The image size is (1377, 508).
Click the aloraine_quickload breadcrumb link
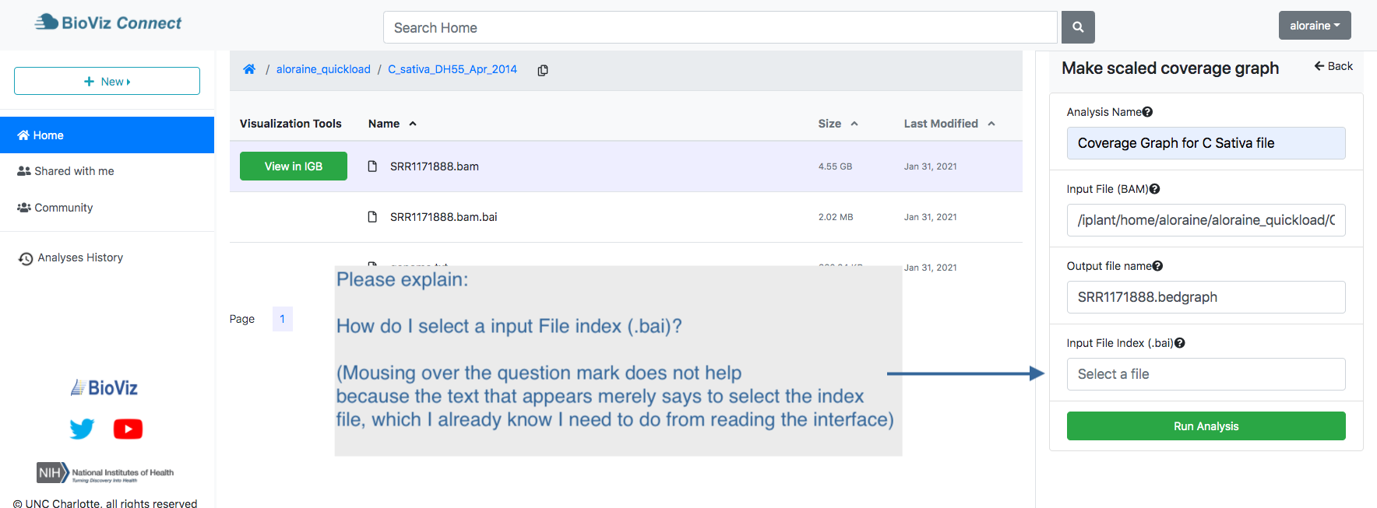323,69
